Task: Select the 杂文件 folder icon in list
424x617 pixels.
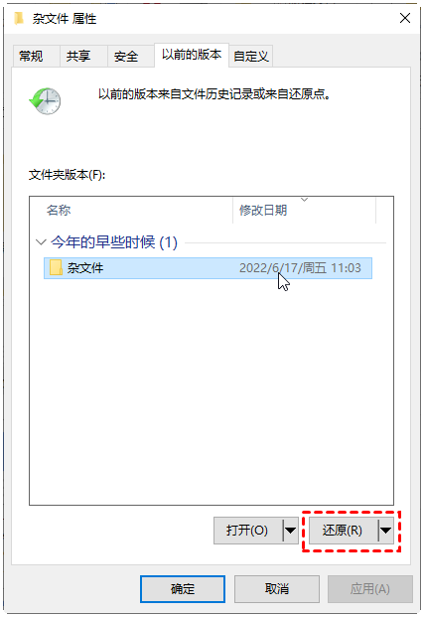Action: tap(56, 268)
